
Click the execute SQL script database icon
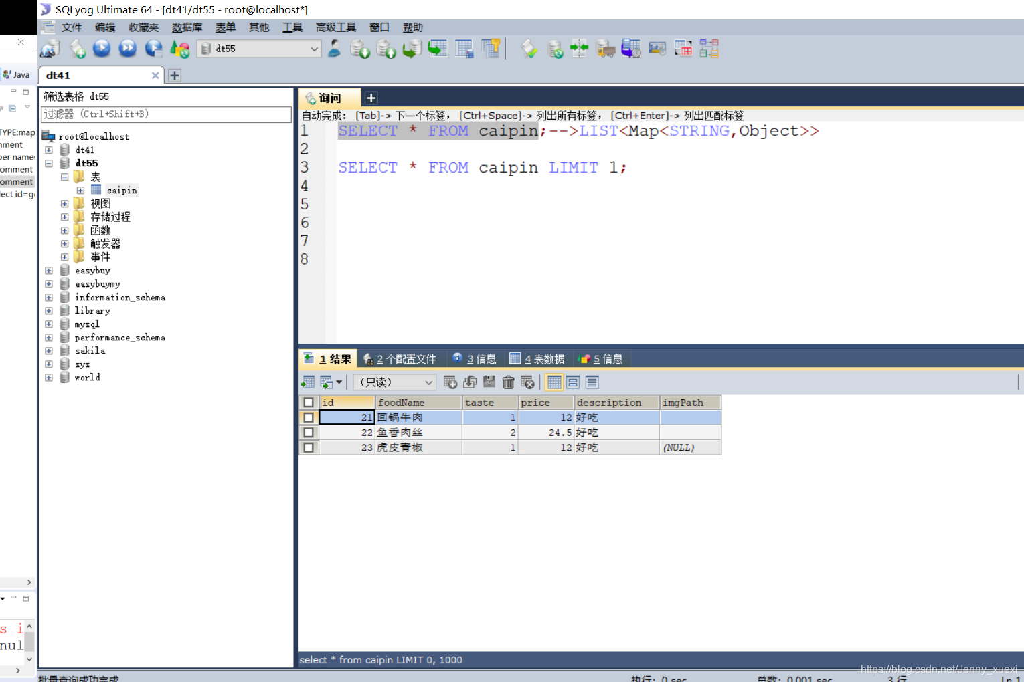pos(412,49)
